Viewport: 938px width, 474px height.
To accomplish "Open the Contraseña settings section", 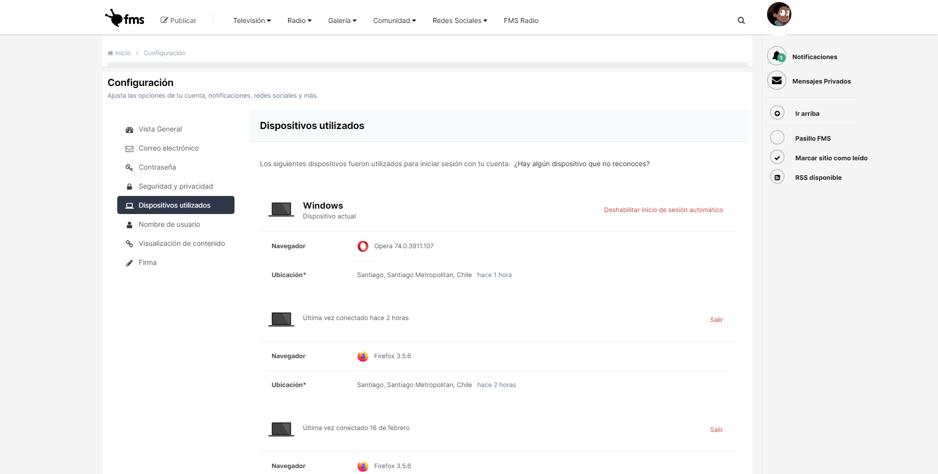I will [157, 167].
